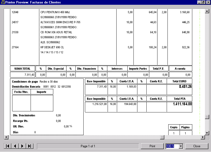Open the title bar system menu icon
The image size is (211, 152).
point(3,2)
